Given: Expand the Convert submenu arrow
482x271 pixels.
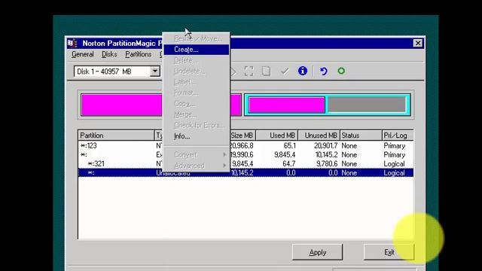Looking at the screenshot, I should tap(224, 154).
